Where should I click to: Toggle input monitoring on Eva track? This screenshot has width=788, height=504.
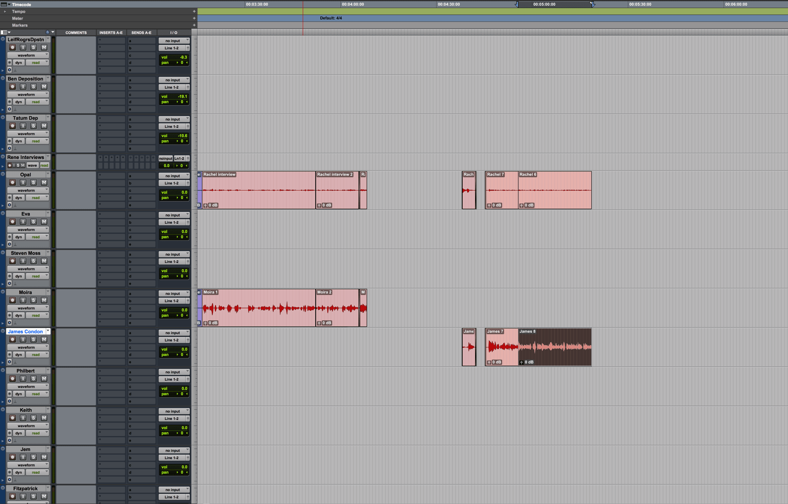pyautogui.click(x=23, y=222)
